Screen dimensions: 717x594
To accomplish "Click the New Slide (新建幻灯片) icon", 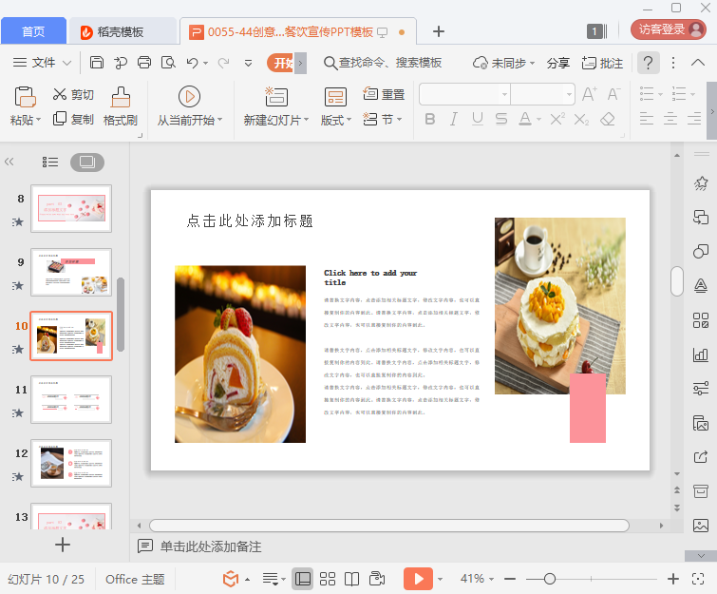I will tap(276, 97).
